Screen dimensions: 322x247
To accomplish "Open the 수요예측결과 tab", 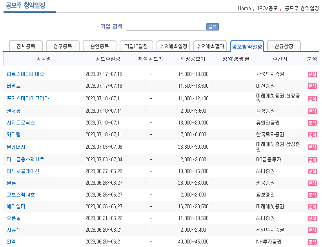I will pyautogui.click(x=212, y=45).
